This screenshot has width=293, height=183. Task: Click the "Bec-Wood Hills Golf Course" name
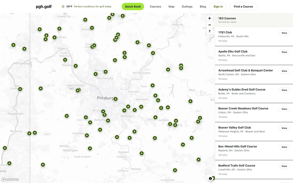tap(237, 146)
